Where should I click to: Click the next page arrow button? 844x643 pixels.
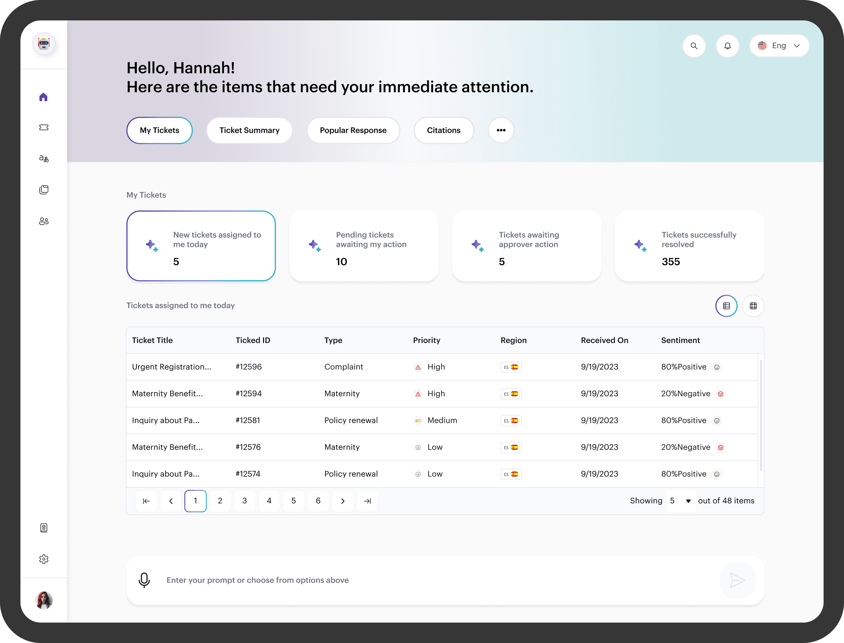coord(343,501)
